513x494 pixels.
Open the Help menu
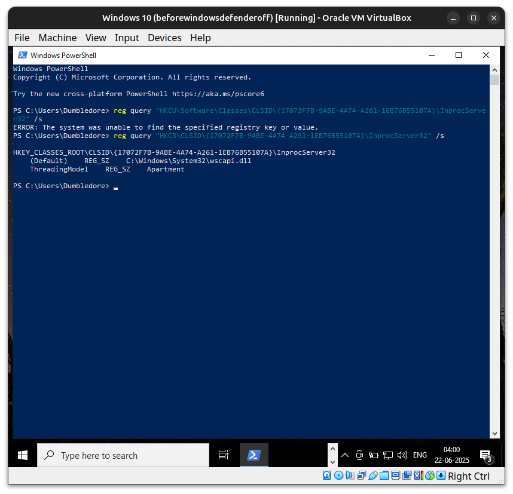click(200, 38)
